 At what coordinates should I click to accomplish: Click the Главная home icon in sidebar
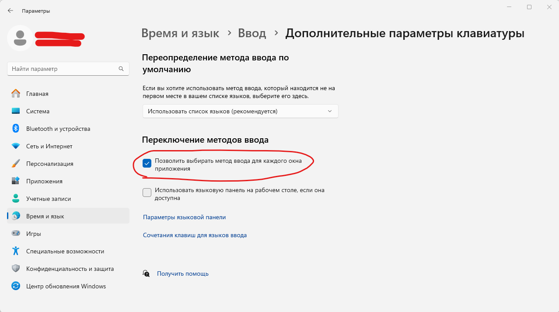[x=16, y=94]
